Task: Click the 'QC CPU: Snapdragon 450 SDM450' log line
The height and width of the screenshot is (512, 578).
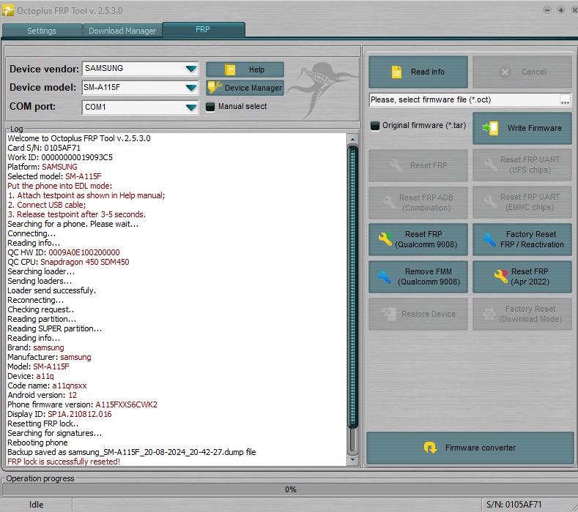Action: pos(68,262)
